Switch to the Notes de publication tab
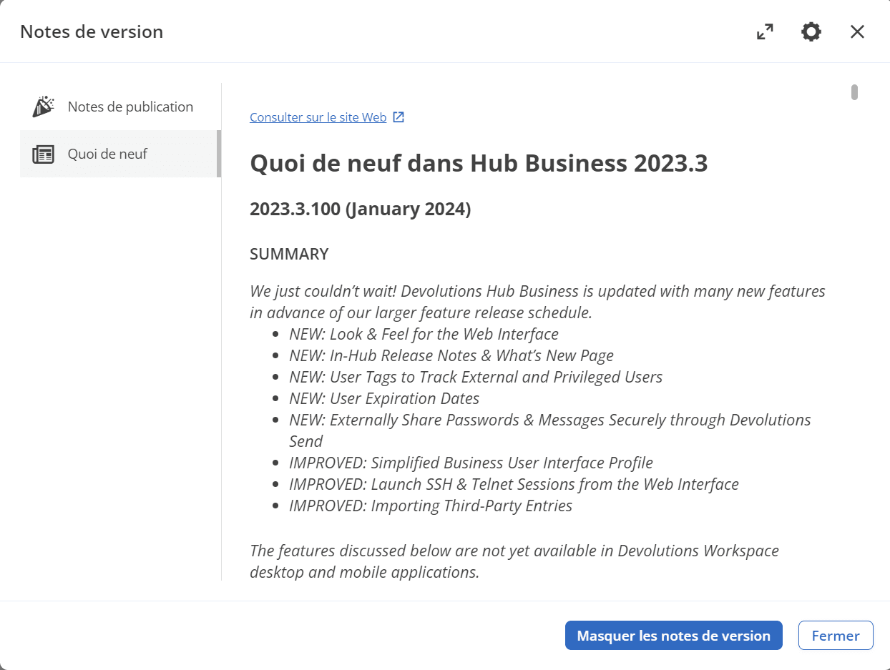Viewport: 890px width, 670px height. tap(130, 107)
